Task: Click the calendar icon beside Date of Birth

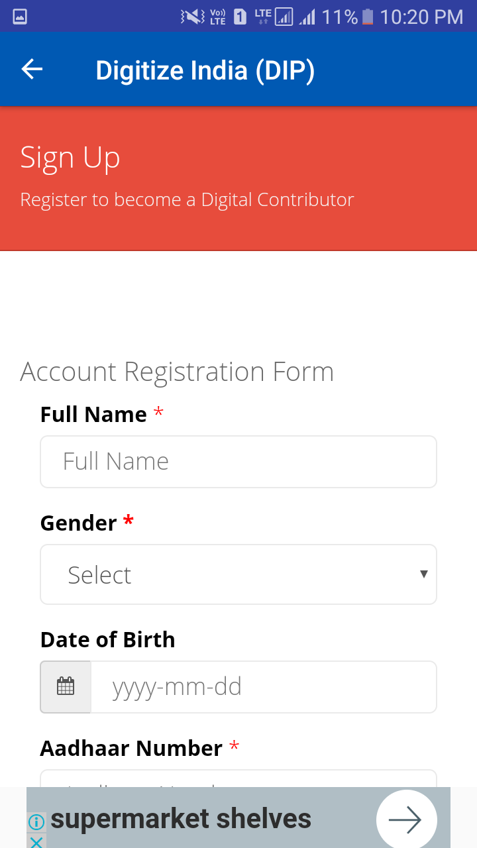Action: click(x=66, y=686)
